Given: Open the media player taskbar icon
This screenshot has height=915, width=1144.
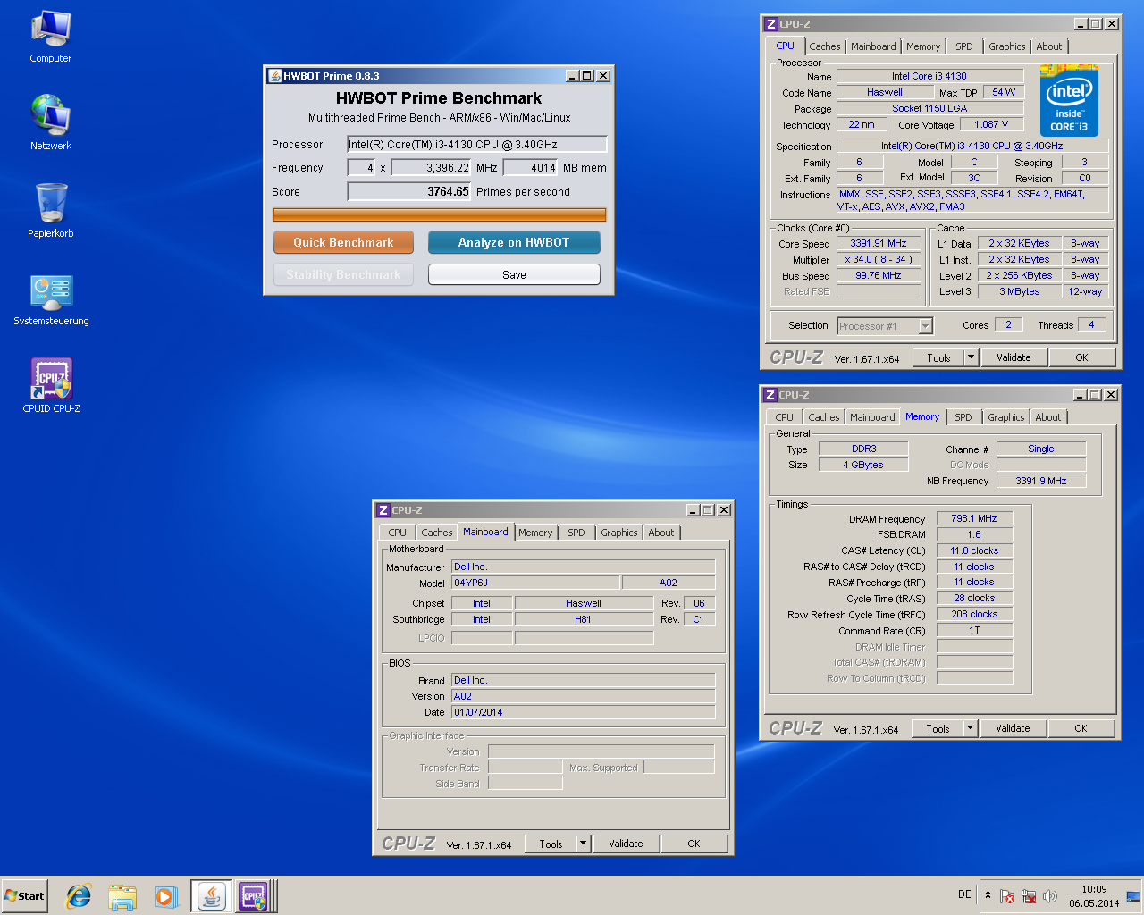Looking at the screenshot, I should pos(166,896).
